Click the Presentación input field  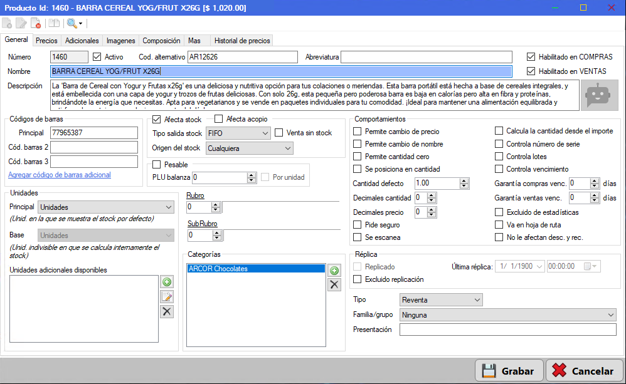(508, 330)
